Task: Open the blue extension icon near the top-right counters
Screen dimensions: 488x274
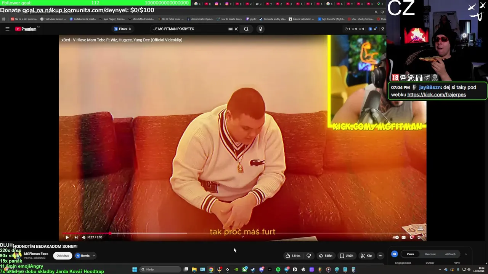Action: point(370,29)
